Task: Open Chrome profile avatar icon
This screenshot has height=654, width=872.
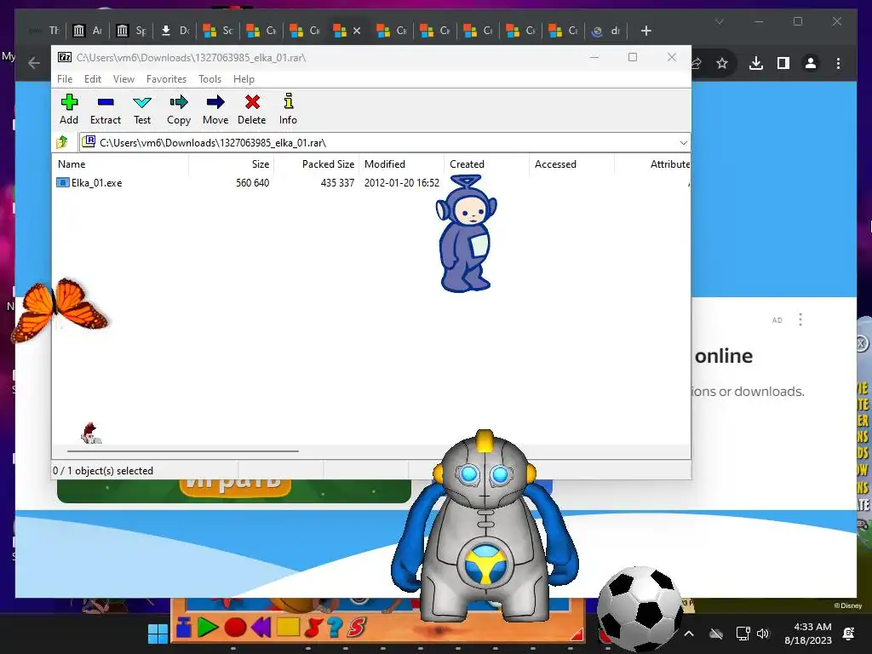Action: coord(811,63)
